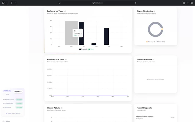Toggle the Safari sidebar button
Image resolution: width=195 pixels, height=122 pixels.
click(3, 3)
